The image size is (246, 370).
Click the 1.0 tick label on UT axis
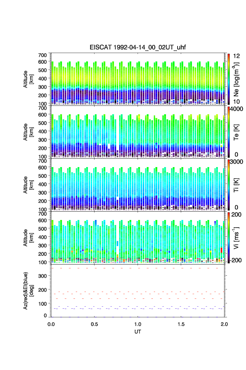[x=138, y=324]
